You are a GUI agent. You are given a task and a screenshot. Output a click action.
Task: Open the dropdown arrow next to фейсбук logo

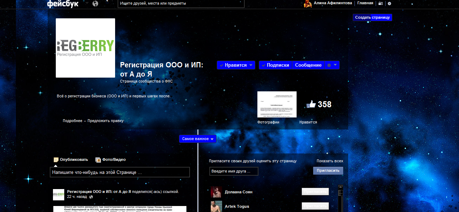point(87,3)
